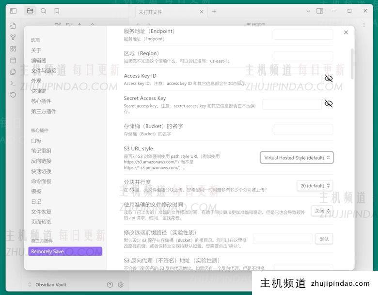Open 反向链接 plugin settings
The width and height of the screenshot is (378, 295).
tap(41, 161)
